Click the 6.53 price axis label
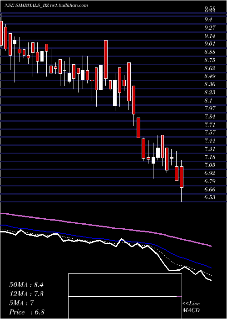 pyautogui.click(x=210, y=197)
